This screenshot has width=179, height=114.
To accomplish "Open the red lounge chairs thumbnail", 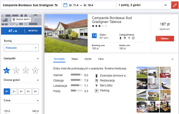I will (165, 72).
